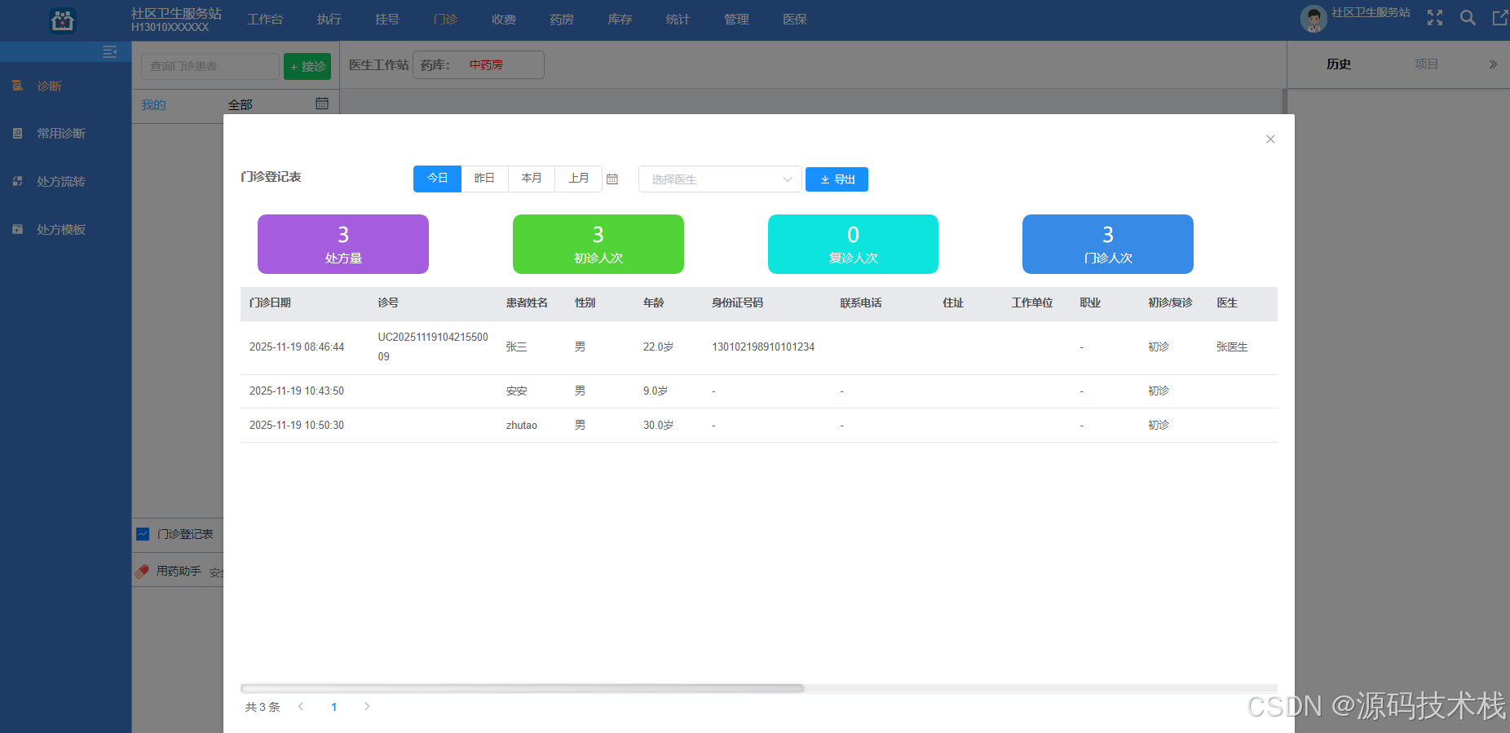This screenshot has height=733, width=1510.
Task: Click the 门诊人次 blue stat card
Action: click(1108, 244)
